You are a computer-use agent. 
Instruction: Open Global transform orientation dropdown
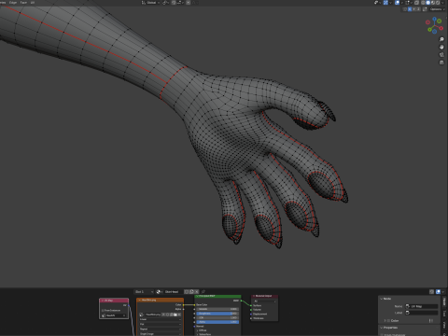click(x=150, y=3)
